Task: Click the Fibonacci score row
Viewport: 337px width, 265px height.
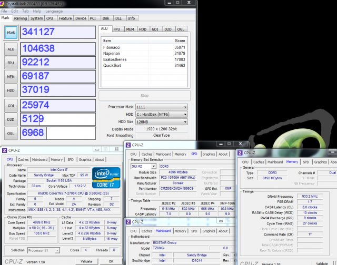Action: pyautogui.click(x=144, y=47)
